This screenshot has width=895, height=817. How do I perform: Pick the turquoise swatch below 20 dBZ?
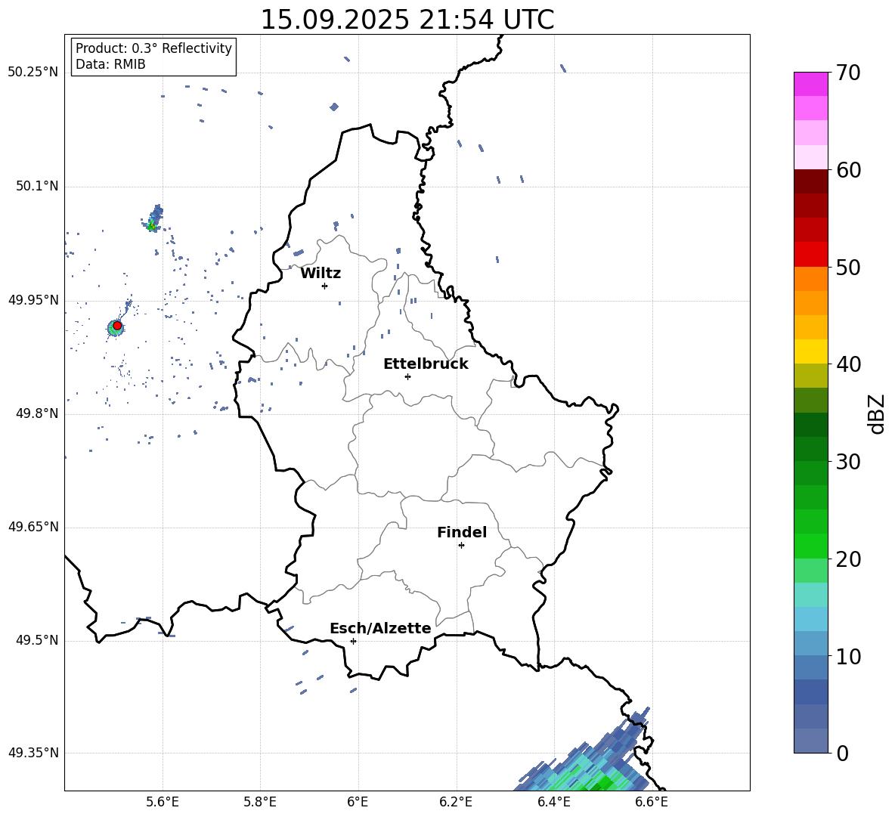click(x=810, y=595)
